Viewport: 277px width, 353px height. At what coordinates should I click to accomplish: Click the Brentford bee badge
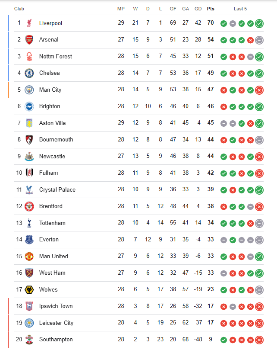[x=29, y=206]
